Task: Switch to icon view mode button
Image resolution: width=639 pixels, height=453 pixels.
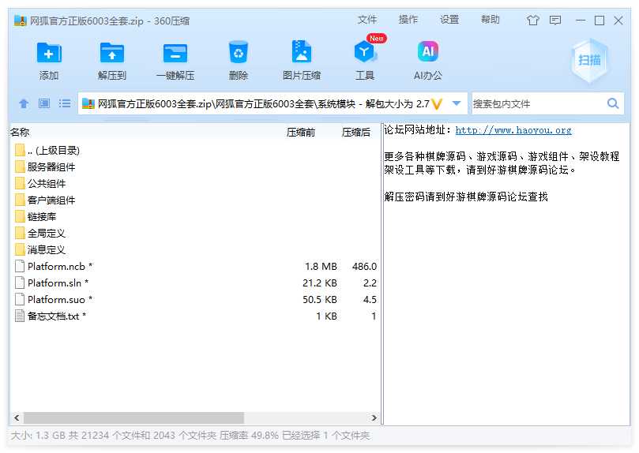Action: click(x=44, y=103)
